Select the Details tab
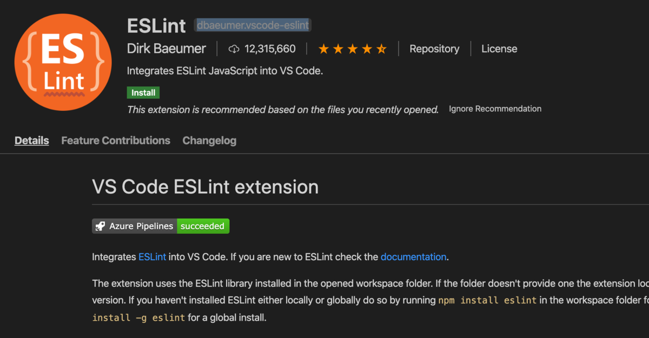 (x=31, y=140)
